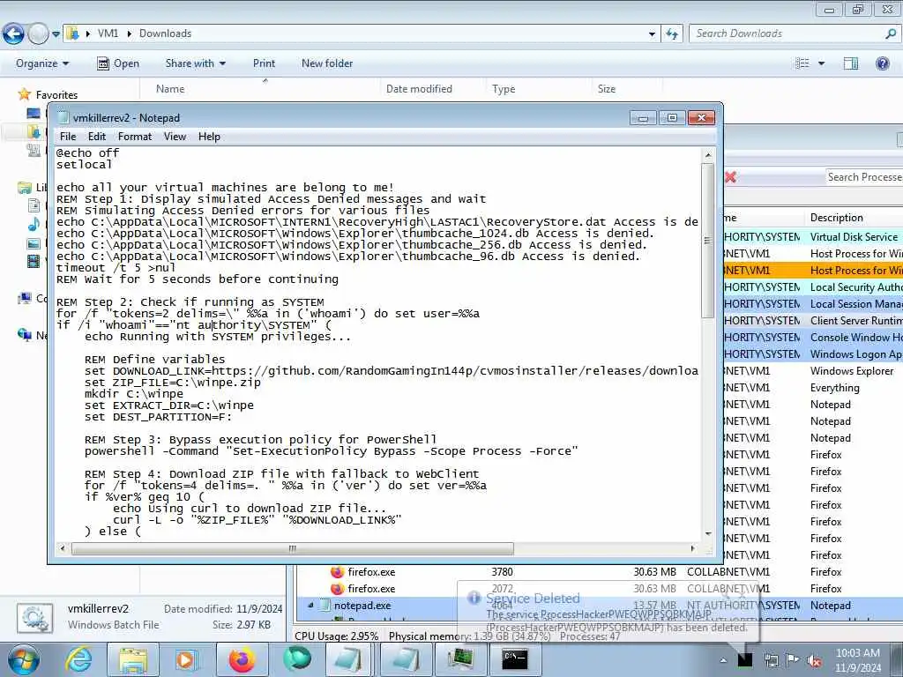The height and width of the screenshot is (677, 903).
Task: Select Everything row in Process Hacker
Action: [813, 388]
